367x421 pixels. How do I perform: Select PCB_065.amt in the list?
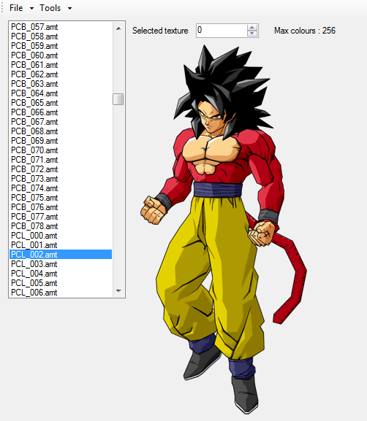pyautogui.click(x=61, y=103)
